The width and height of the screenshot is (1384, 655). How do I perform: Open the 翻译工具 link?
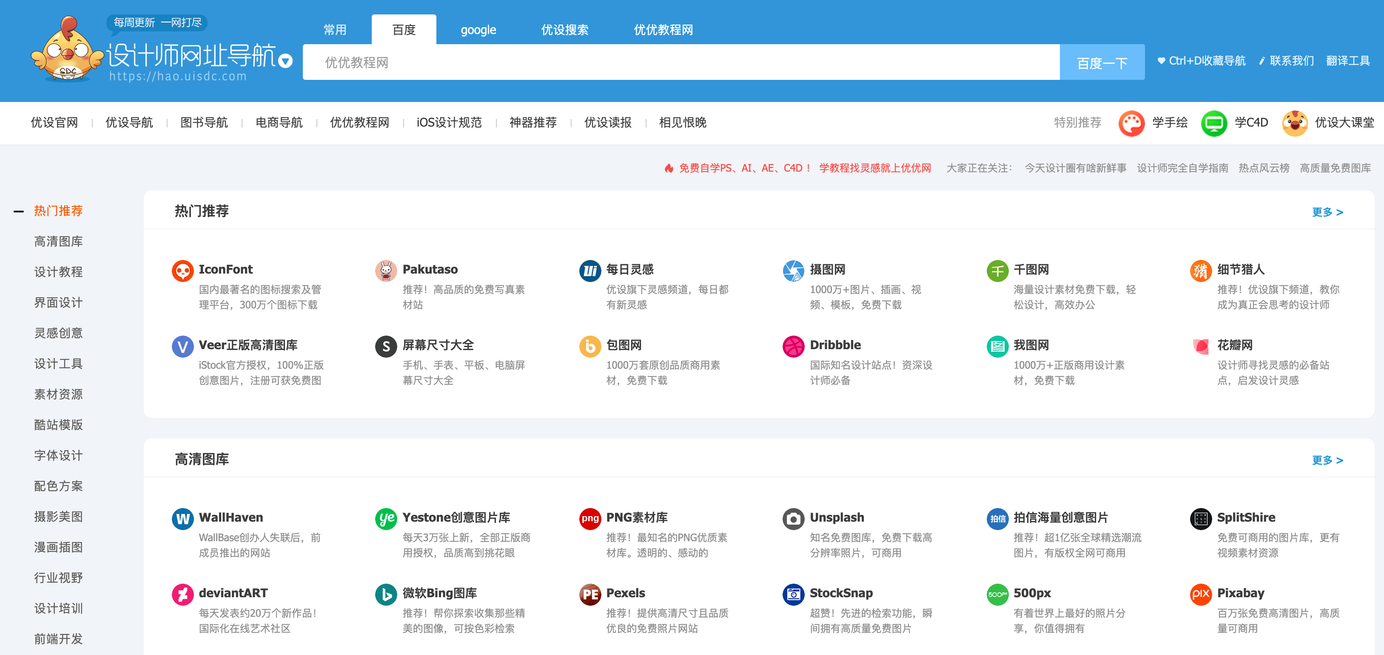pos(1347,61)
